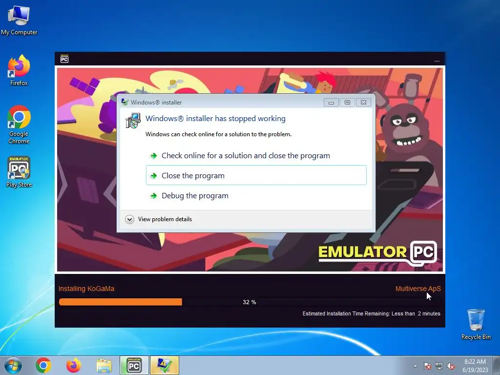Minimize the Windows installer error dialog
Viewport: 500px width, 375px height.
332,103
